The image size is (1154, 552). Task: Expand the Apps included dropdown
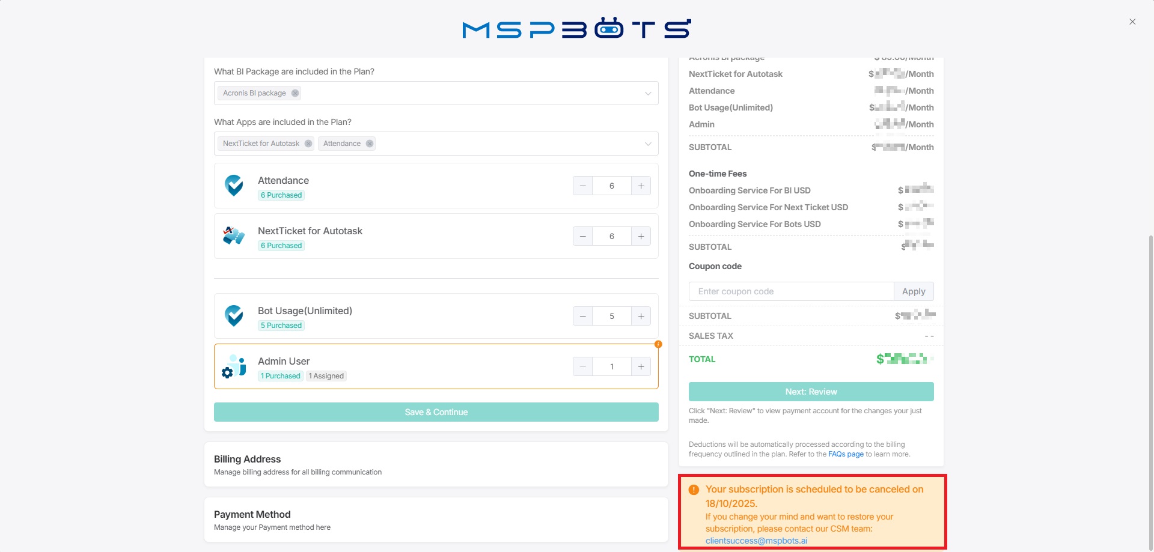(648, 144)
